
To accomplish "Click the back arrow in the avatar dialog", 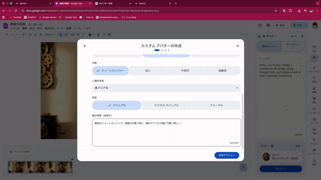I will click(x=85, y=46).
